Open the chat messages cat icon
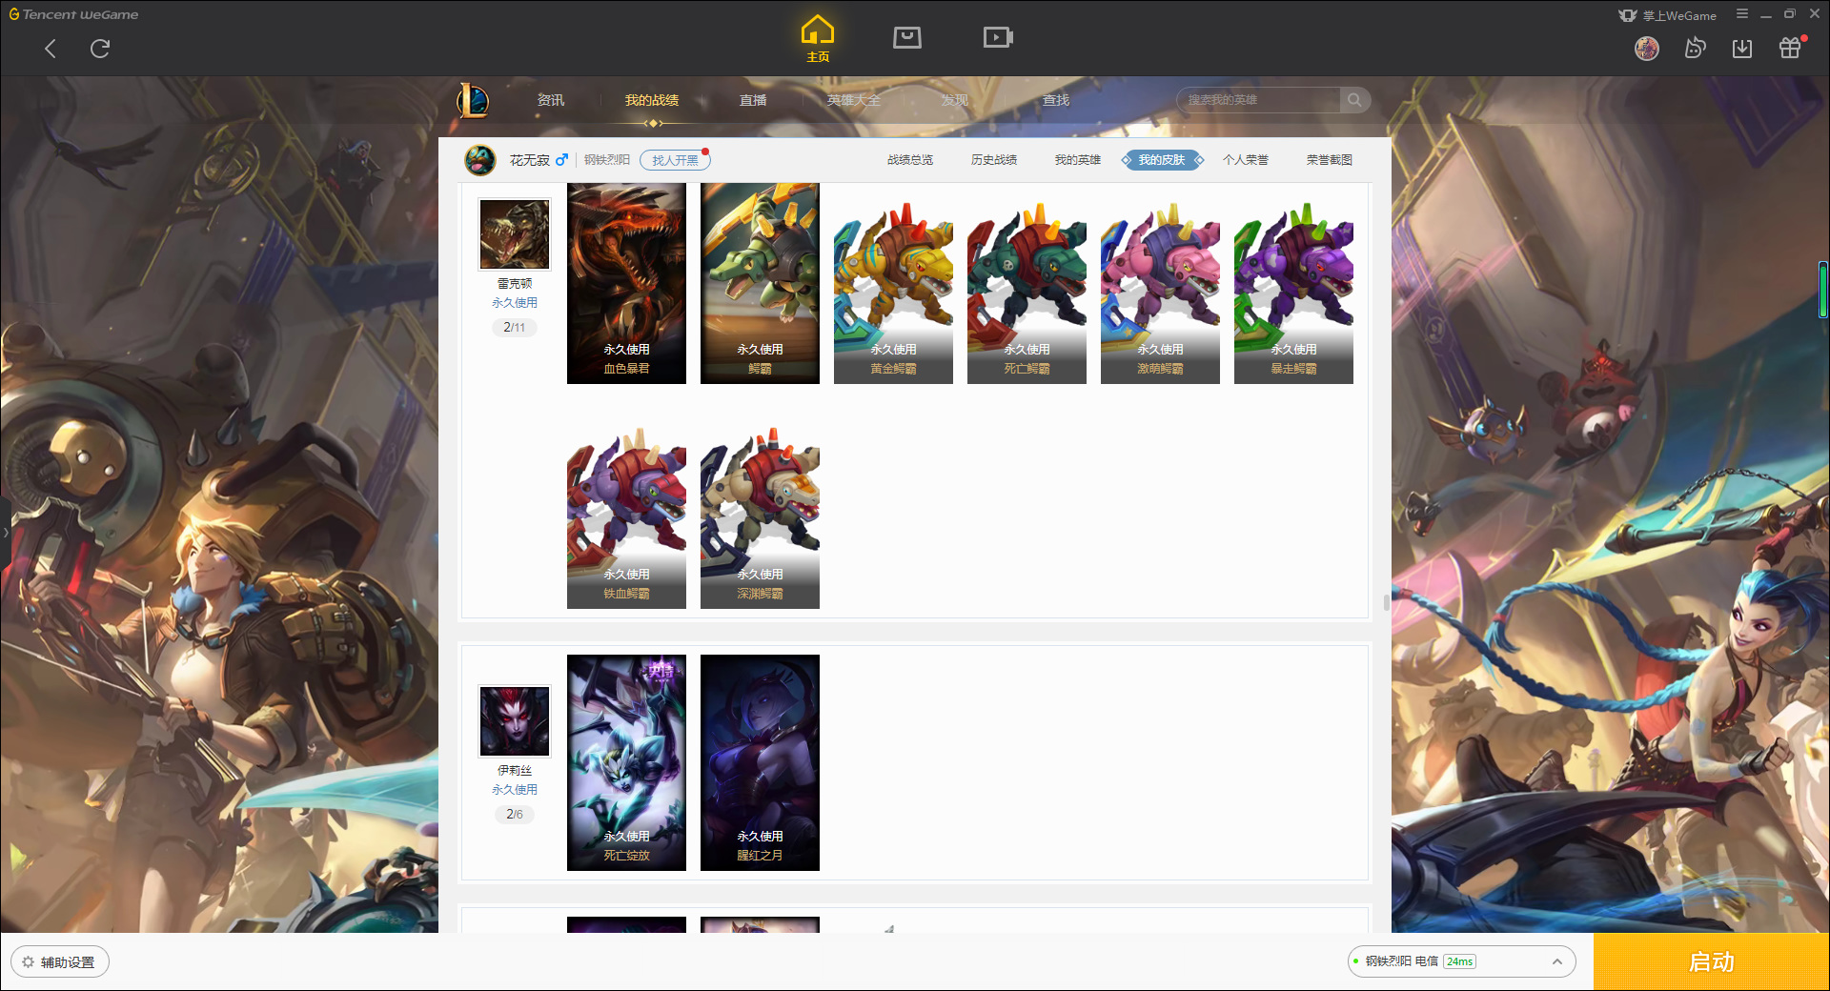 click(1695, 49)
